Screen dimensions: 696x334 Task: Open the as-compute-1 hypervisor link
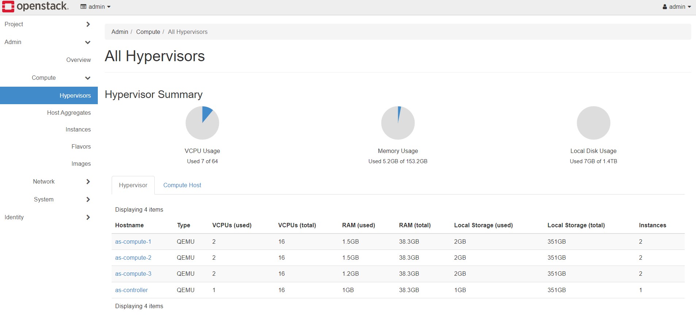tap(133, 242)
